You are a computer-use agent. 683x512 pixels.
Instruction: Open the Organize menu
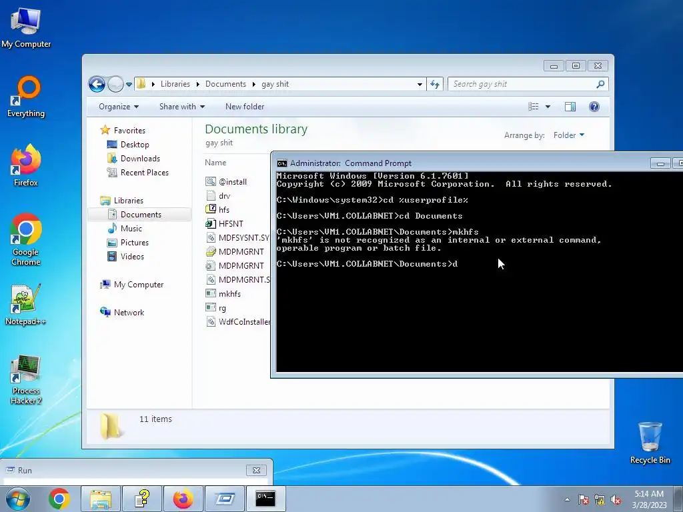click(119, 107)
